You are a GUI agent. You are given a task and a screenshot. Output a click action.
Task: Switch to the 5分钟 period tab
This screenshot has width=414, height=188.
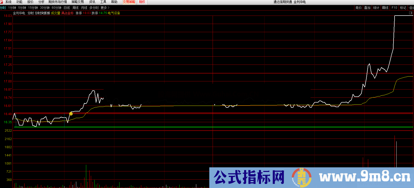coord(22,8)
